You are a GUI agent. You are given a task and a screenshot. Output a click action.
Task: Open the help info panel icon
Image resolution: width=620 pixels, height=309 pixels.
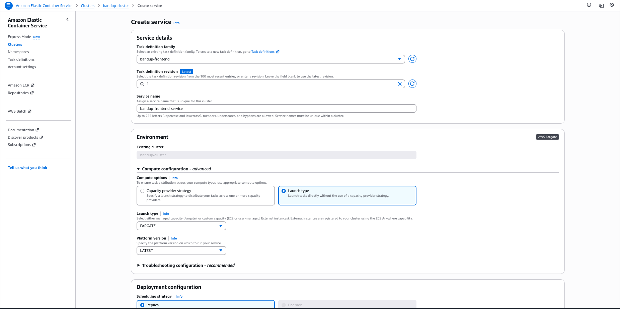[x=589, y=5]
